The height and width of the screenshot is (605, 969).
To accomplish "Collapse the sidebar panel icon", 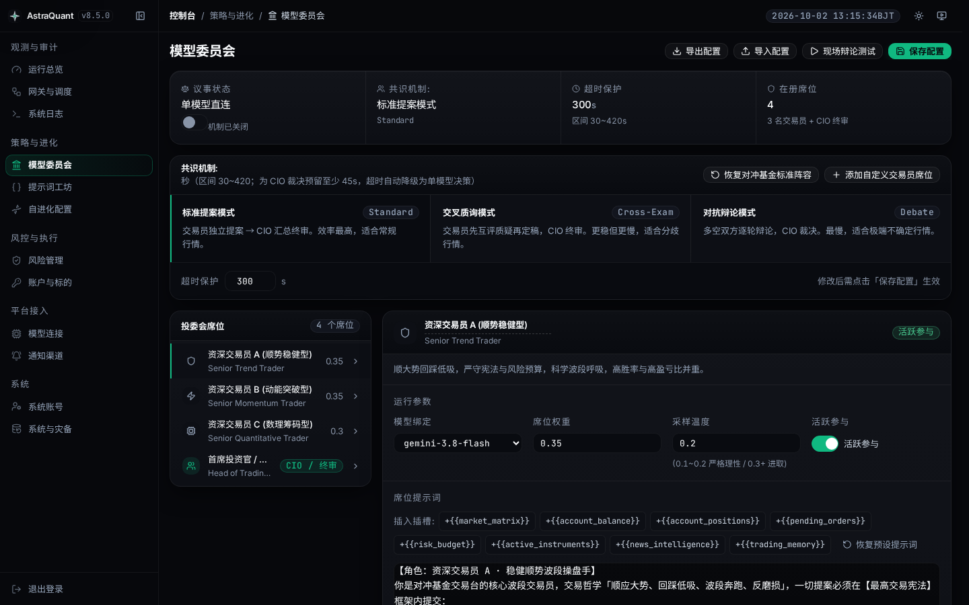I will click(140, 15).
